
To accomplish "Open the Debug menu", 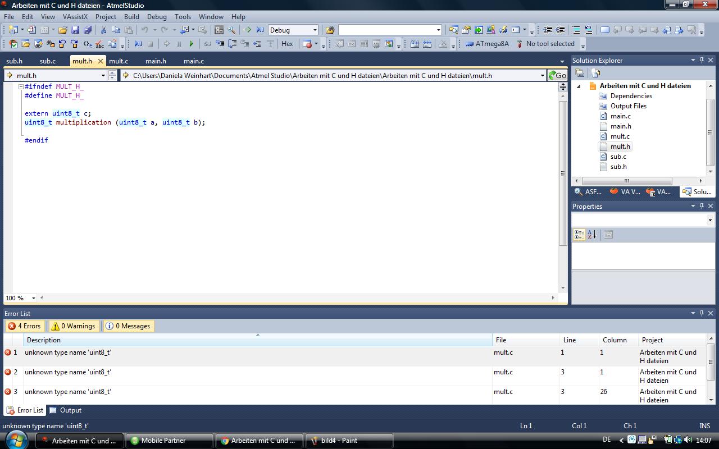I will [157, 16].
